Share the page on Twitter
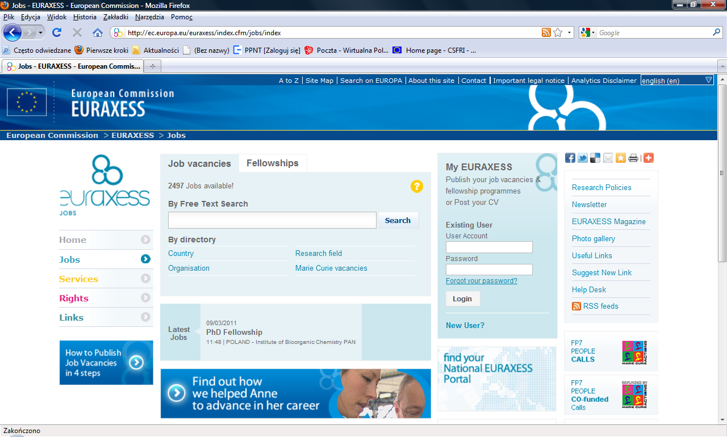Image resolution: width=727 pixels, height=437 pixels. pos(583,158)
